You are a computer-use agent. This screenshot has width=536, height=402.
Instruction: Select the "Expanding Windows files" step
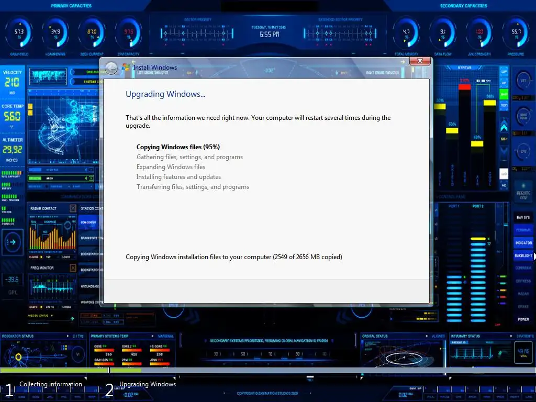point(171,167)
